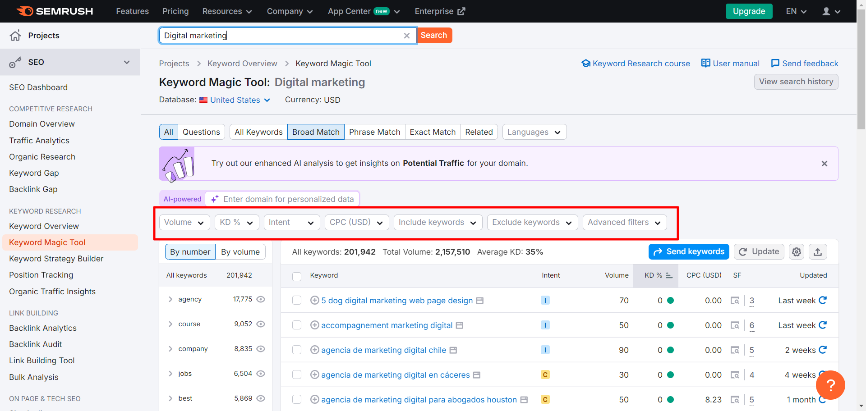Click the export upload icon
This screenshot has width=866, height=411.
(x=818, y=252)
